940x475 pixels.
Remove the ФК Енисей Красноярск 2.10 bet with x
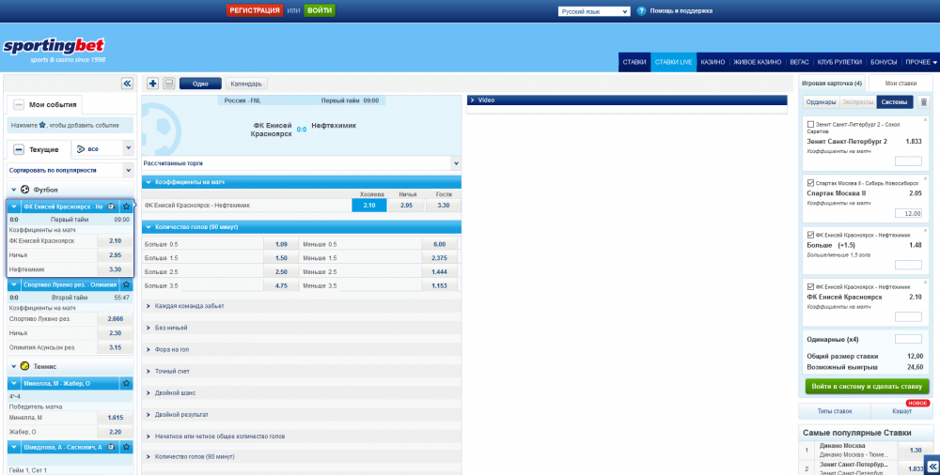pyautogui.click(x=926, y=282)
